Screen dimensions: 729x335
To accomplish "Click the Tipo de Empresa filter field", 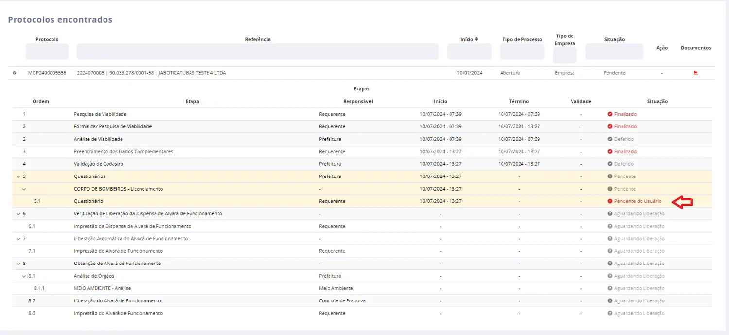I will [x=565, y=55].
